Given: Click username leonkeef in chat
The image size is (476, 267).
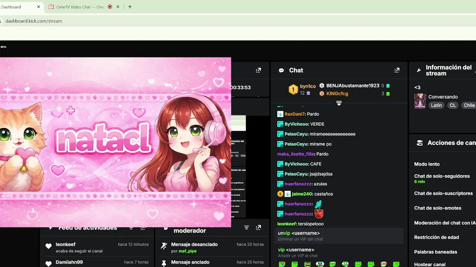Looking at the screenshot, I should (287, 224).
